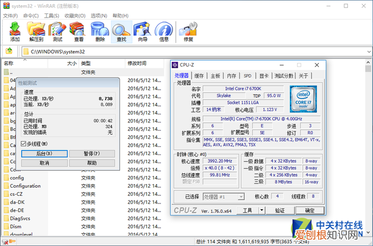Click the 查看 (View) toolbar icon
Image resolution: width=373 pixels, height=246 pixels.
(x=79, y=31)
